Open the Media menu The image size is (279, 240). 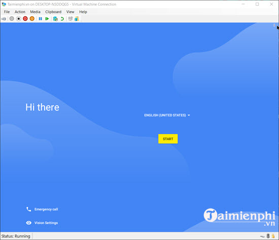pos(35,12)
